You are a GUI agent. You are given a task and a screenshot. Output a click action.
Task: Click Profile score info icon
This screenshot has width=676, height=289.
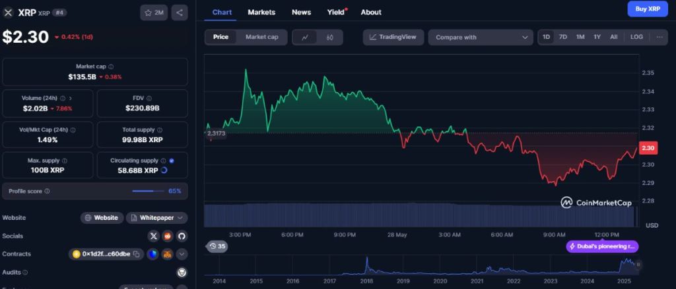pos(47,191)
